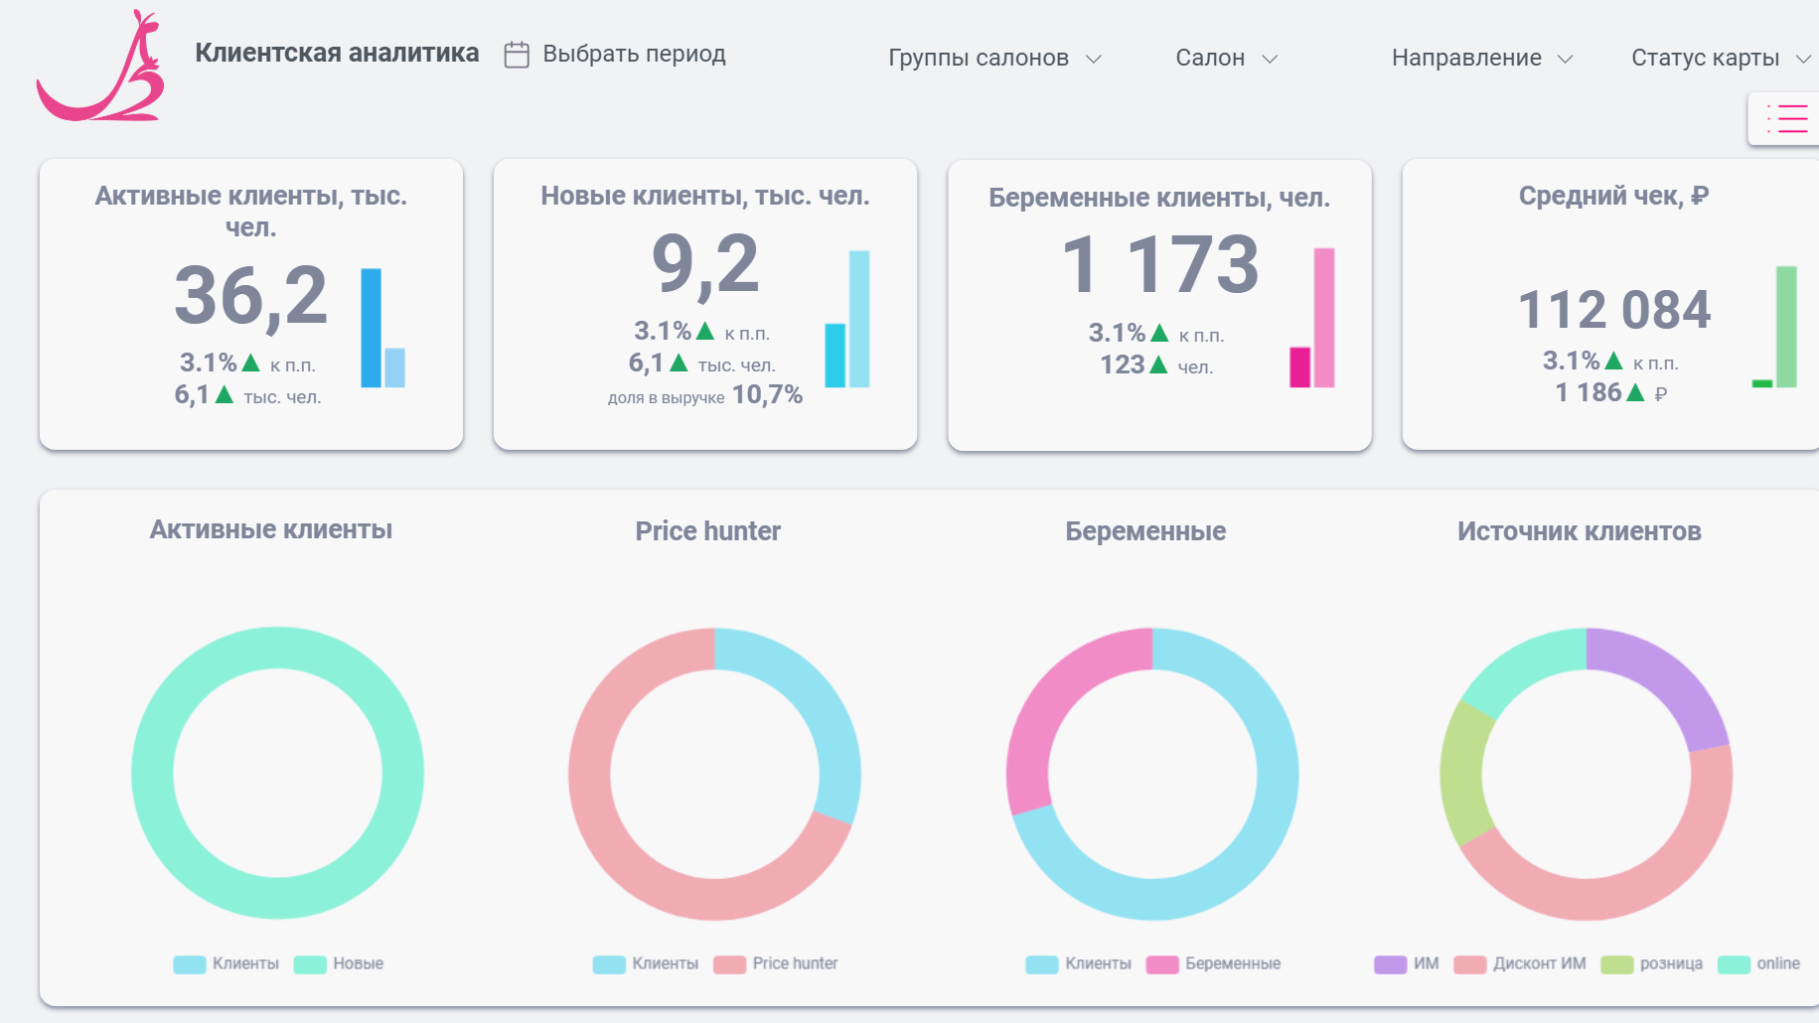This screenshot has width=1819, height=1023.
Task: Toggle the Дисконт ИМ legend item
Action: (1520, 963)
